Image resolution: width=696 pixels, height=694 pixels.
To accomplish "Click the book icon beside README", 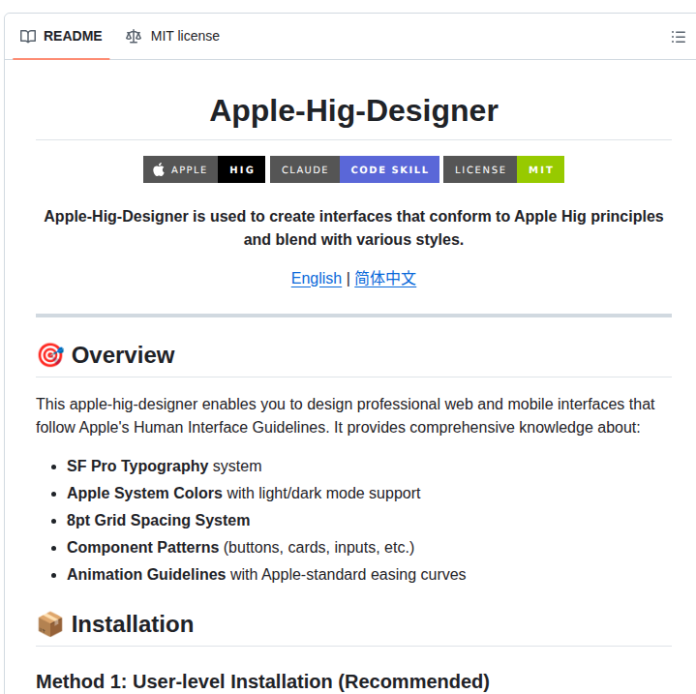I will pos(28,37).
